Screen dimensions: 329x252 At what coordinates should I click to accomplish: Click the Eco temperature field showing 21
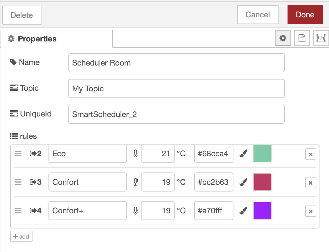(157, 153)
